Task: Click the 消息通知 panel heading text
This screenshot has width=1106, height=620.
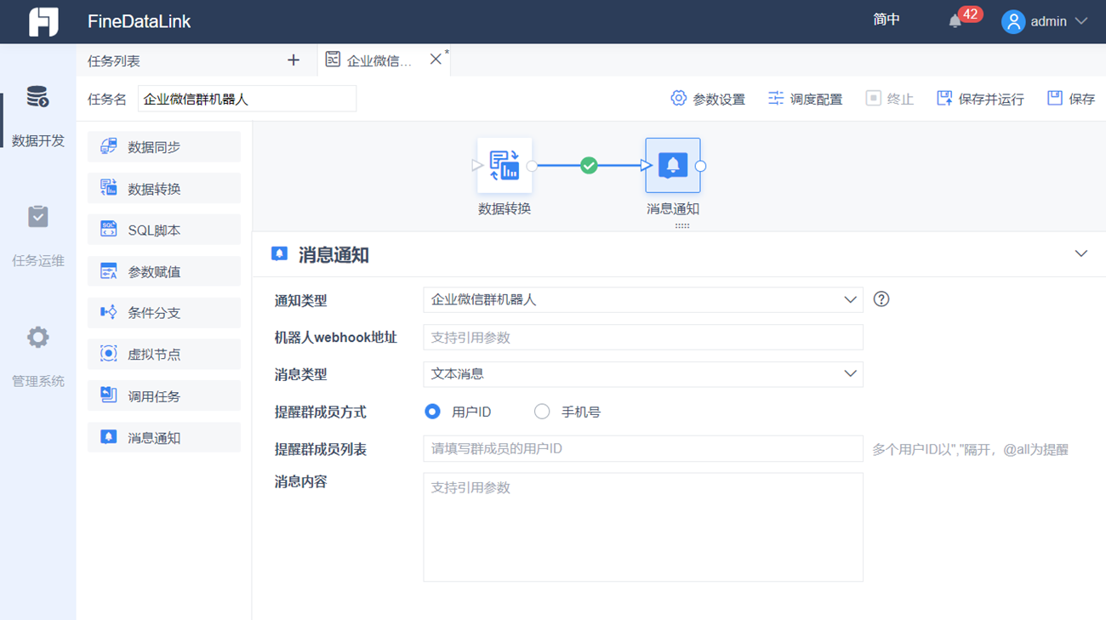Action: coord(334,255)
